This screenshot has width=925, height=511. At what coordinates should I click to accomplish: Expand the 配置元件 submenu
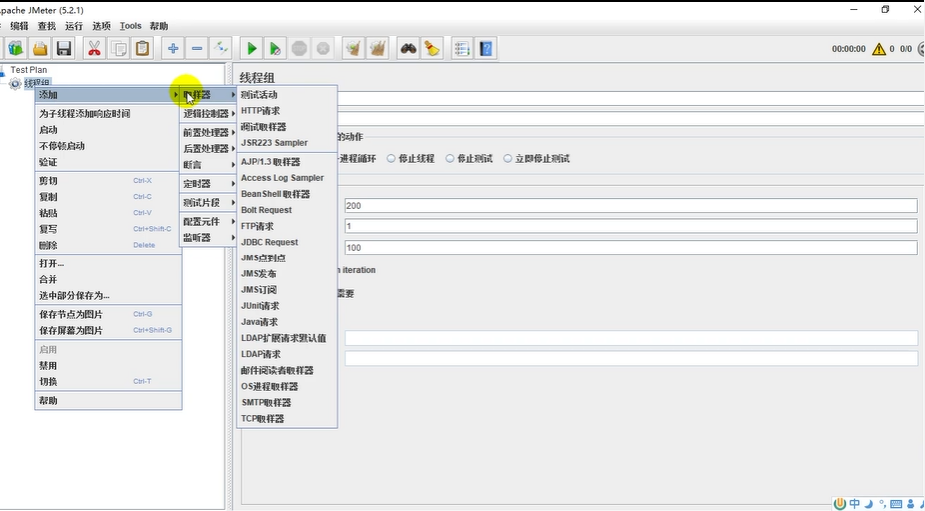[x=208, y=221]
